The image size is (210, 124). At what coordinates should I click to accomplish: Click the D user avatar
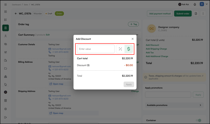click(x=202, y=4)
